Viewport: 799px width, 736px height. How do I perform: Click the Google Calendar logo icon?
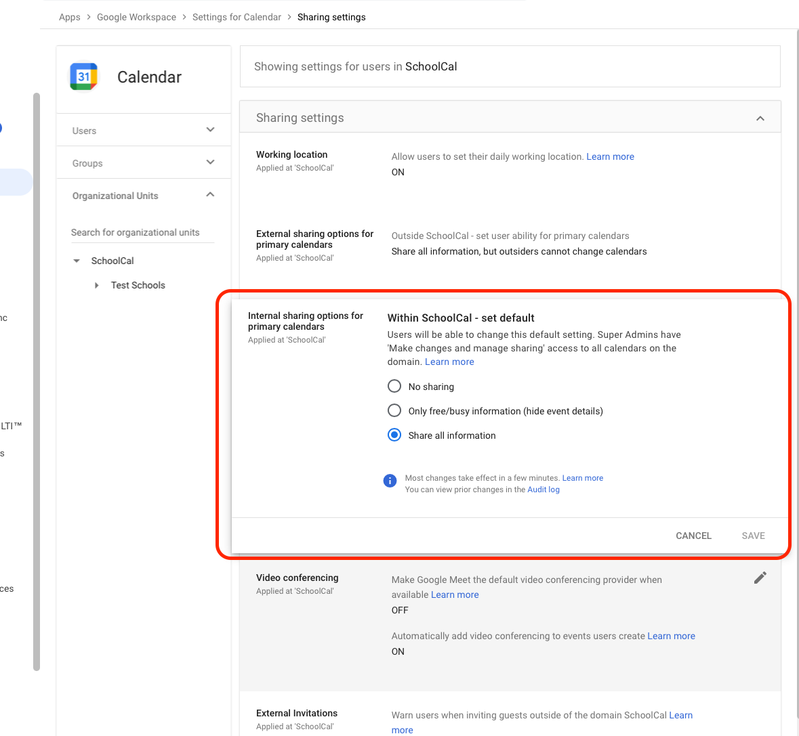83,77
